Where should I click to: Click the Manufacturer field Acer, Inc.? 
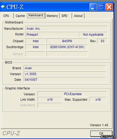click(66, 29)
